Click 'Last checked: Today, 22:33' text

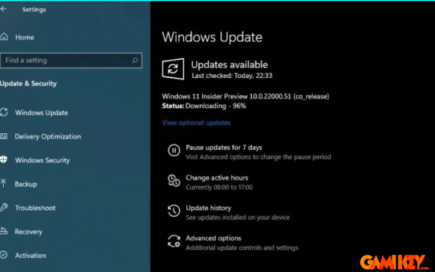(x=232, y=76)
